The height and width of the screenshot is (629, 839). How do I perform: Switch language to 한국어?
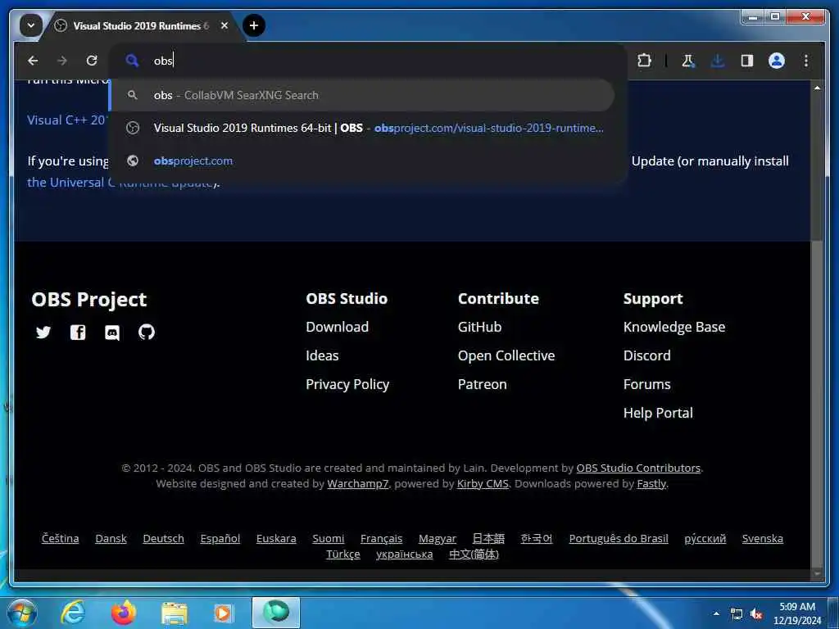coord(536,539)
